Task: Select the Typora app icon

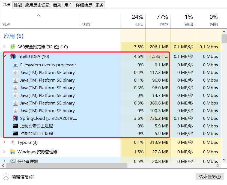Action: (13, 142)
